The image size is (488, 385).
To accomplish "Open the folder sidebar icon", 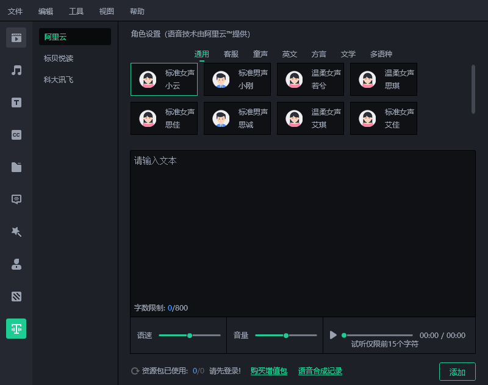I will click(16, 167).
